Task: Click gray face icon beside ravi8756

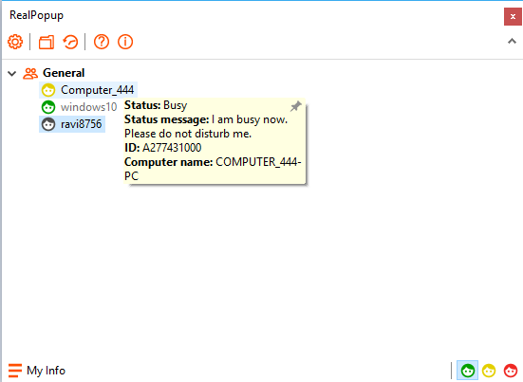Action: click(x=48, y=124)
